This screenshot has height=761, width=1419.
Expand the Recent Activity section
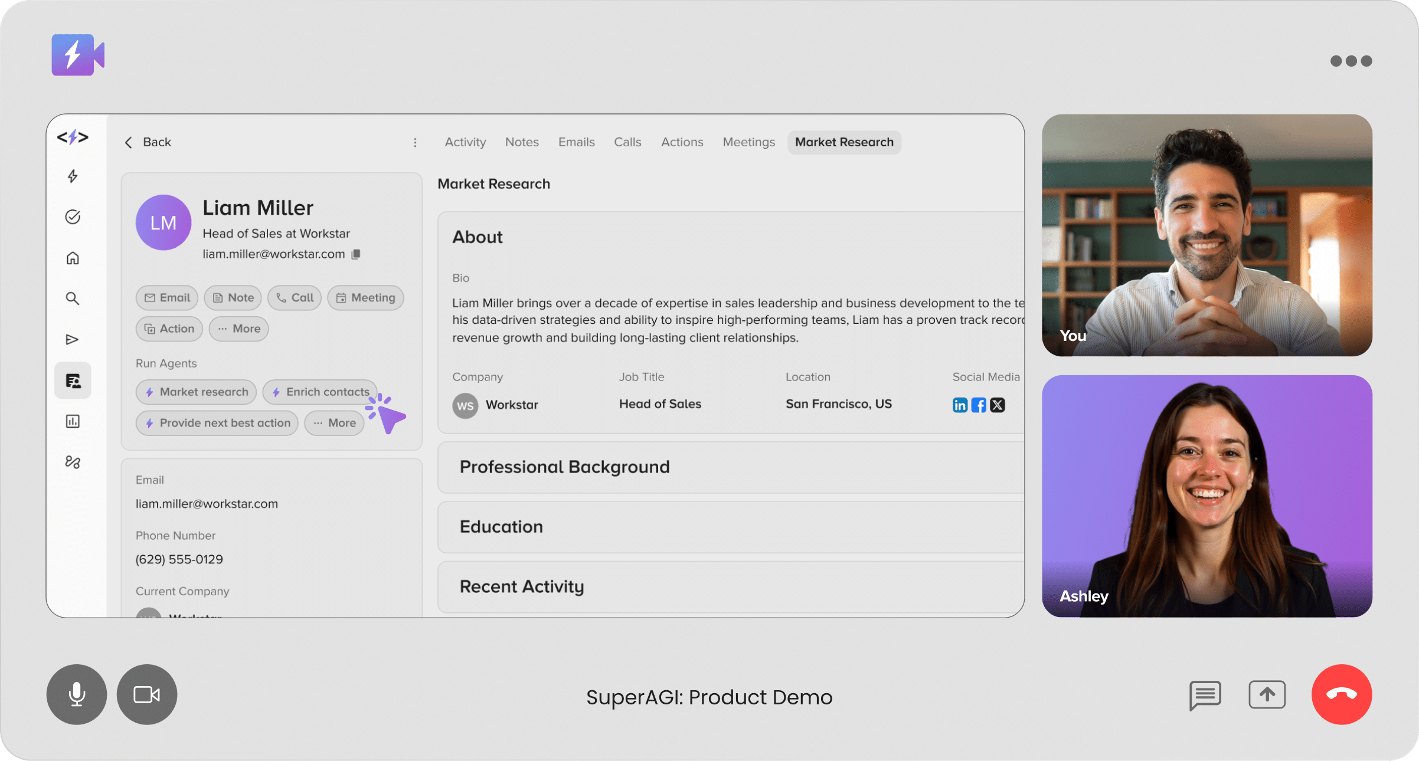(x=731, y=586)
